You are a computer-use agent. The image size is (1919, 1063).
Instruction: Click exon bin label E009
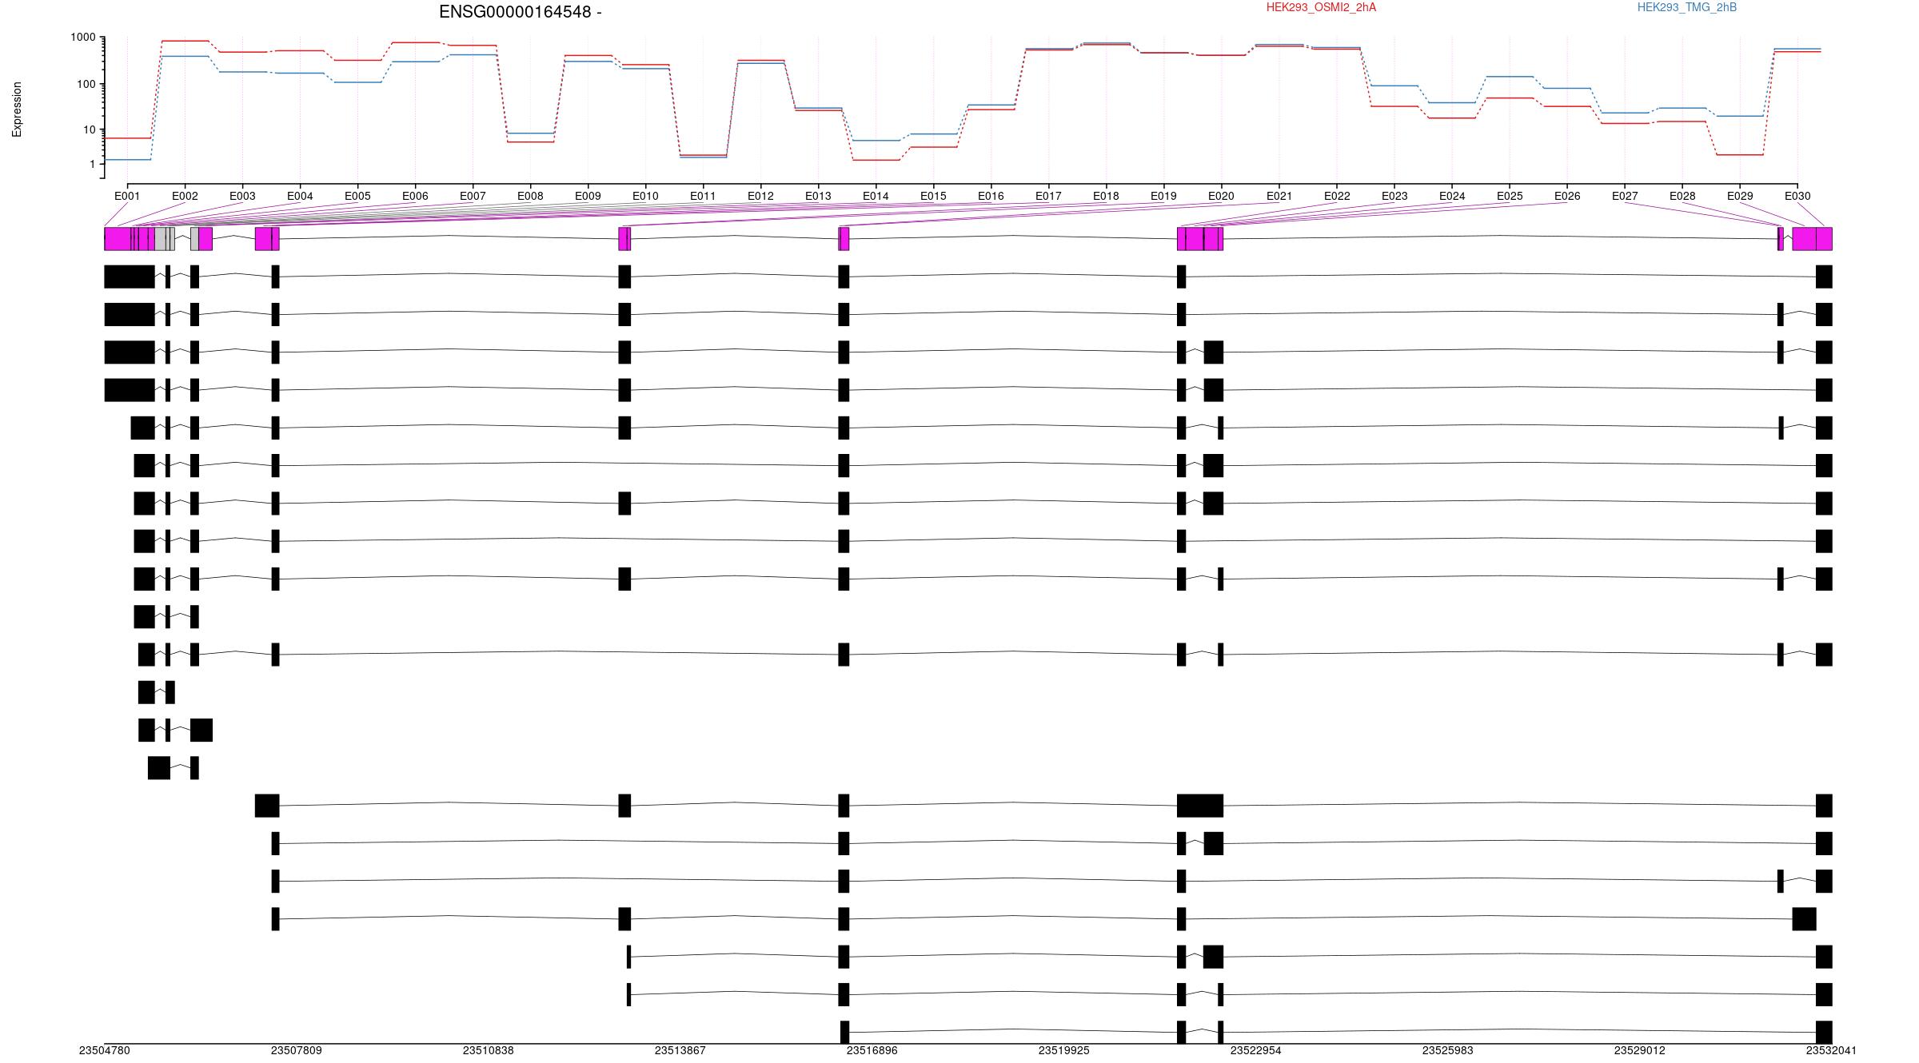click(588, 196)
